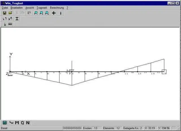181x131 pixels.
Task: Click the greyed-out Print icon
Action: (29, 13)
